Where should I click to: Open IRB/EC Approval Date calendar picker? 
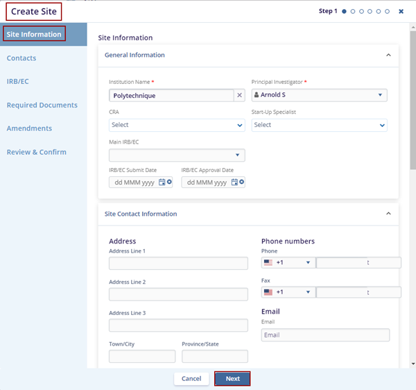pos(234,183)
